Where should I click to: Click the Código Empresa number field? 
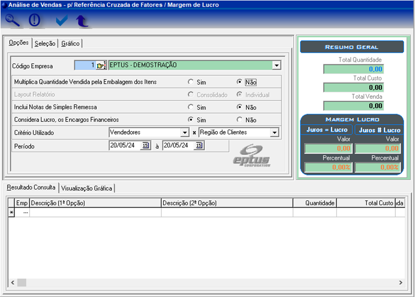point(85,66)
